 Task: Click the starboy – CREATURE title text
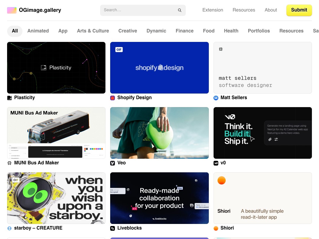coord(38,228)
